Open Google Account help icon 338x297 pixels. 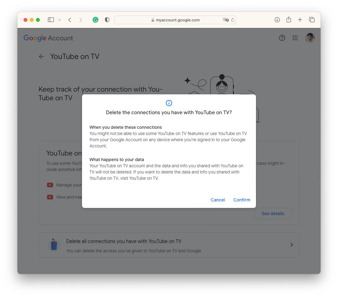tap(282, 38)
